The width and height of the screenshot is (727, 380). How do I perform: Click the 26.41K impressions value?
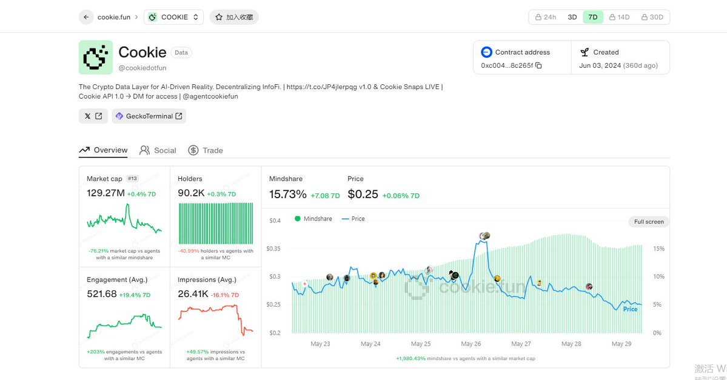[x=193, y=294]
